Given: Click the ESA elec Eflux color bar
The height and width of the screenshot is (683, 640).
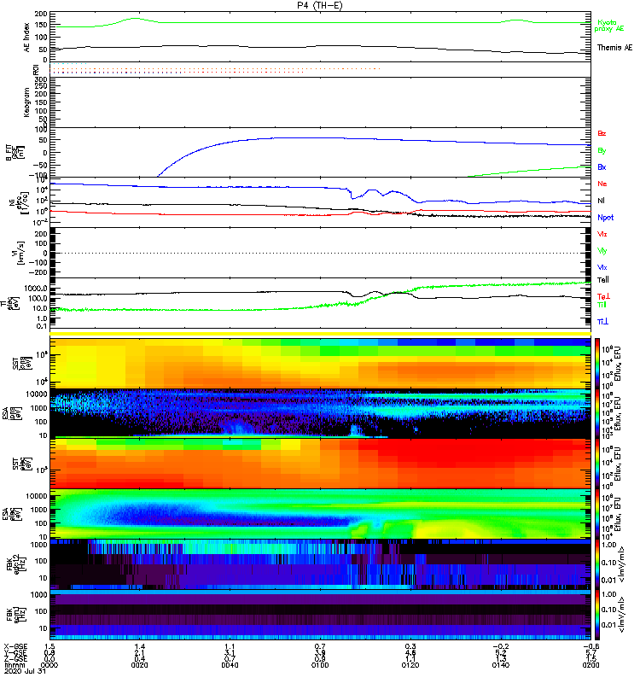Looking at the screenshot, I should pyautogui.click(x=597, y=514).
